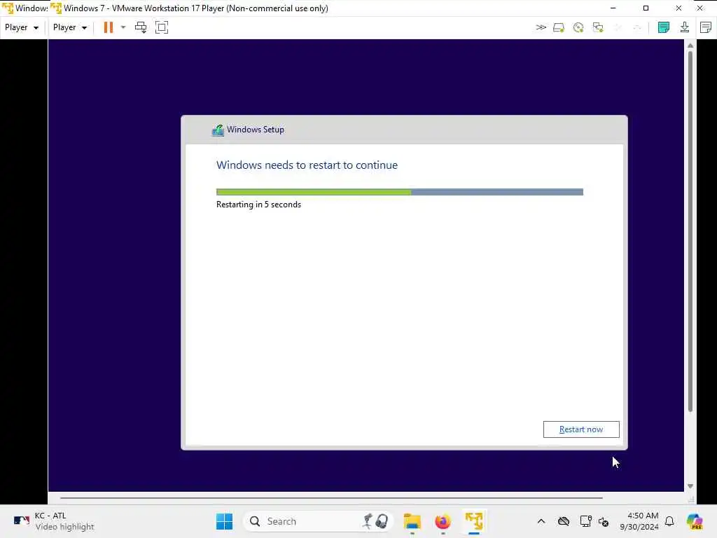Expand the devices list double-chevron icon
Image resolution: width=717 pixels, height=538 pixels.
click(x=541, y=27)
